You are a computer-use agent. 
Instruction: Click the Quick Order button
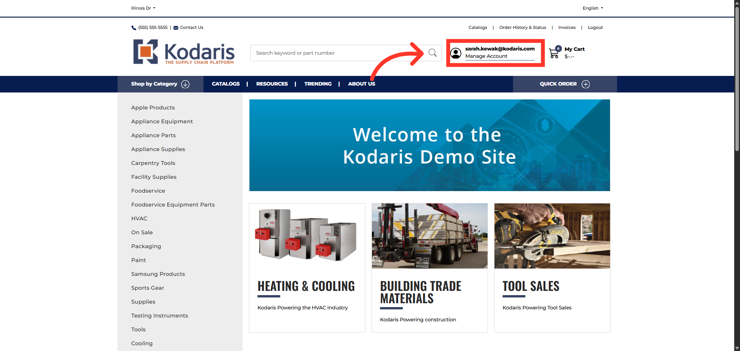pyautogui.click(x=565, y=84)
